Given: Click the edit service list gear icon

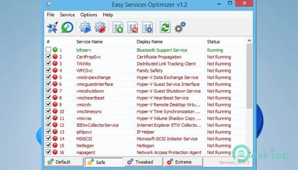Looking at the screenshot, I should pos(147,27).
